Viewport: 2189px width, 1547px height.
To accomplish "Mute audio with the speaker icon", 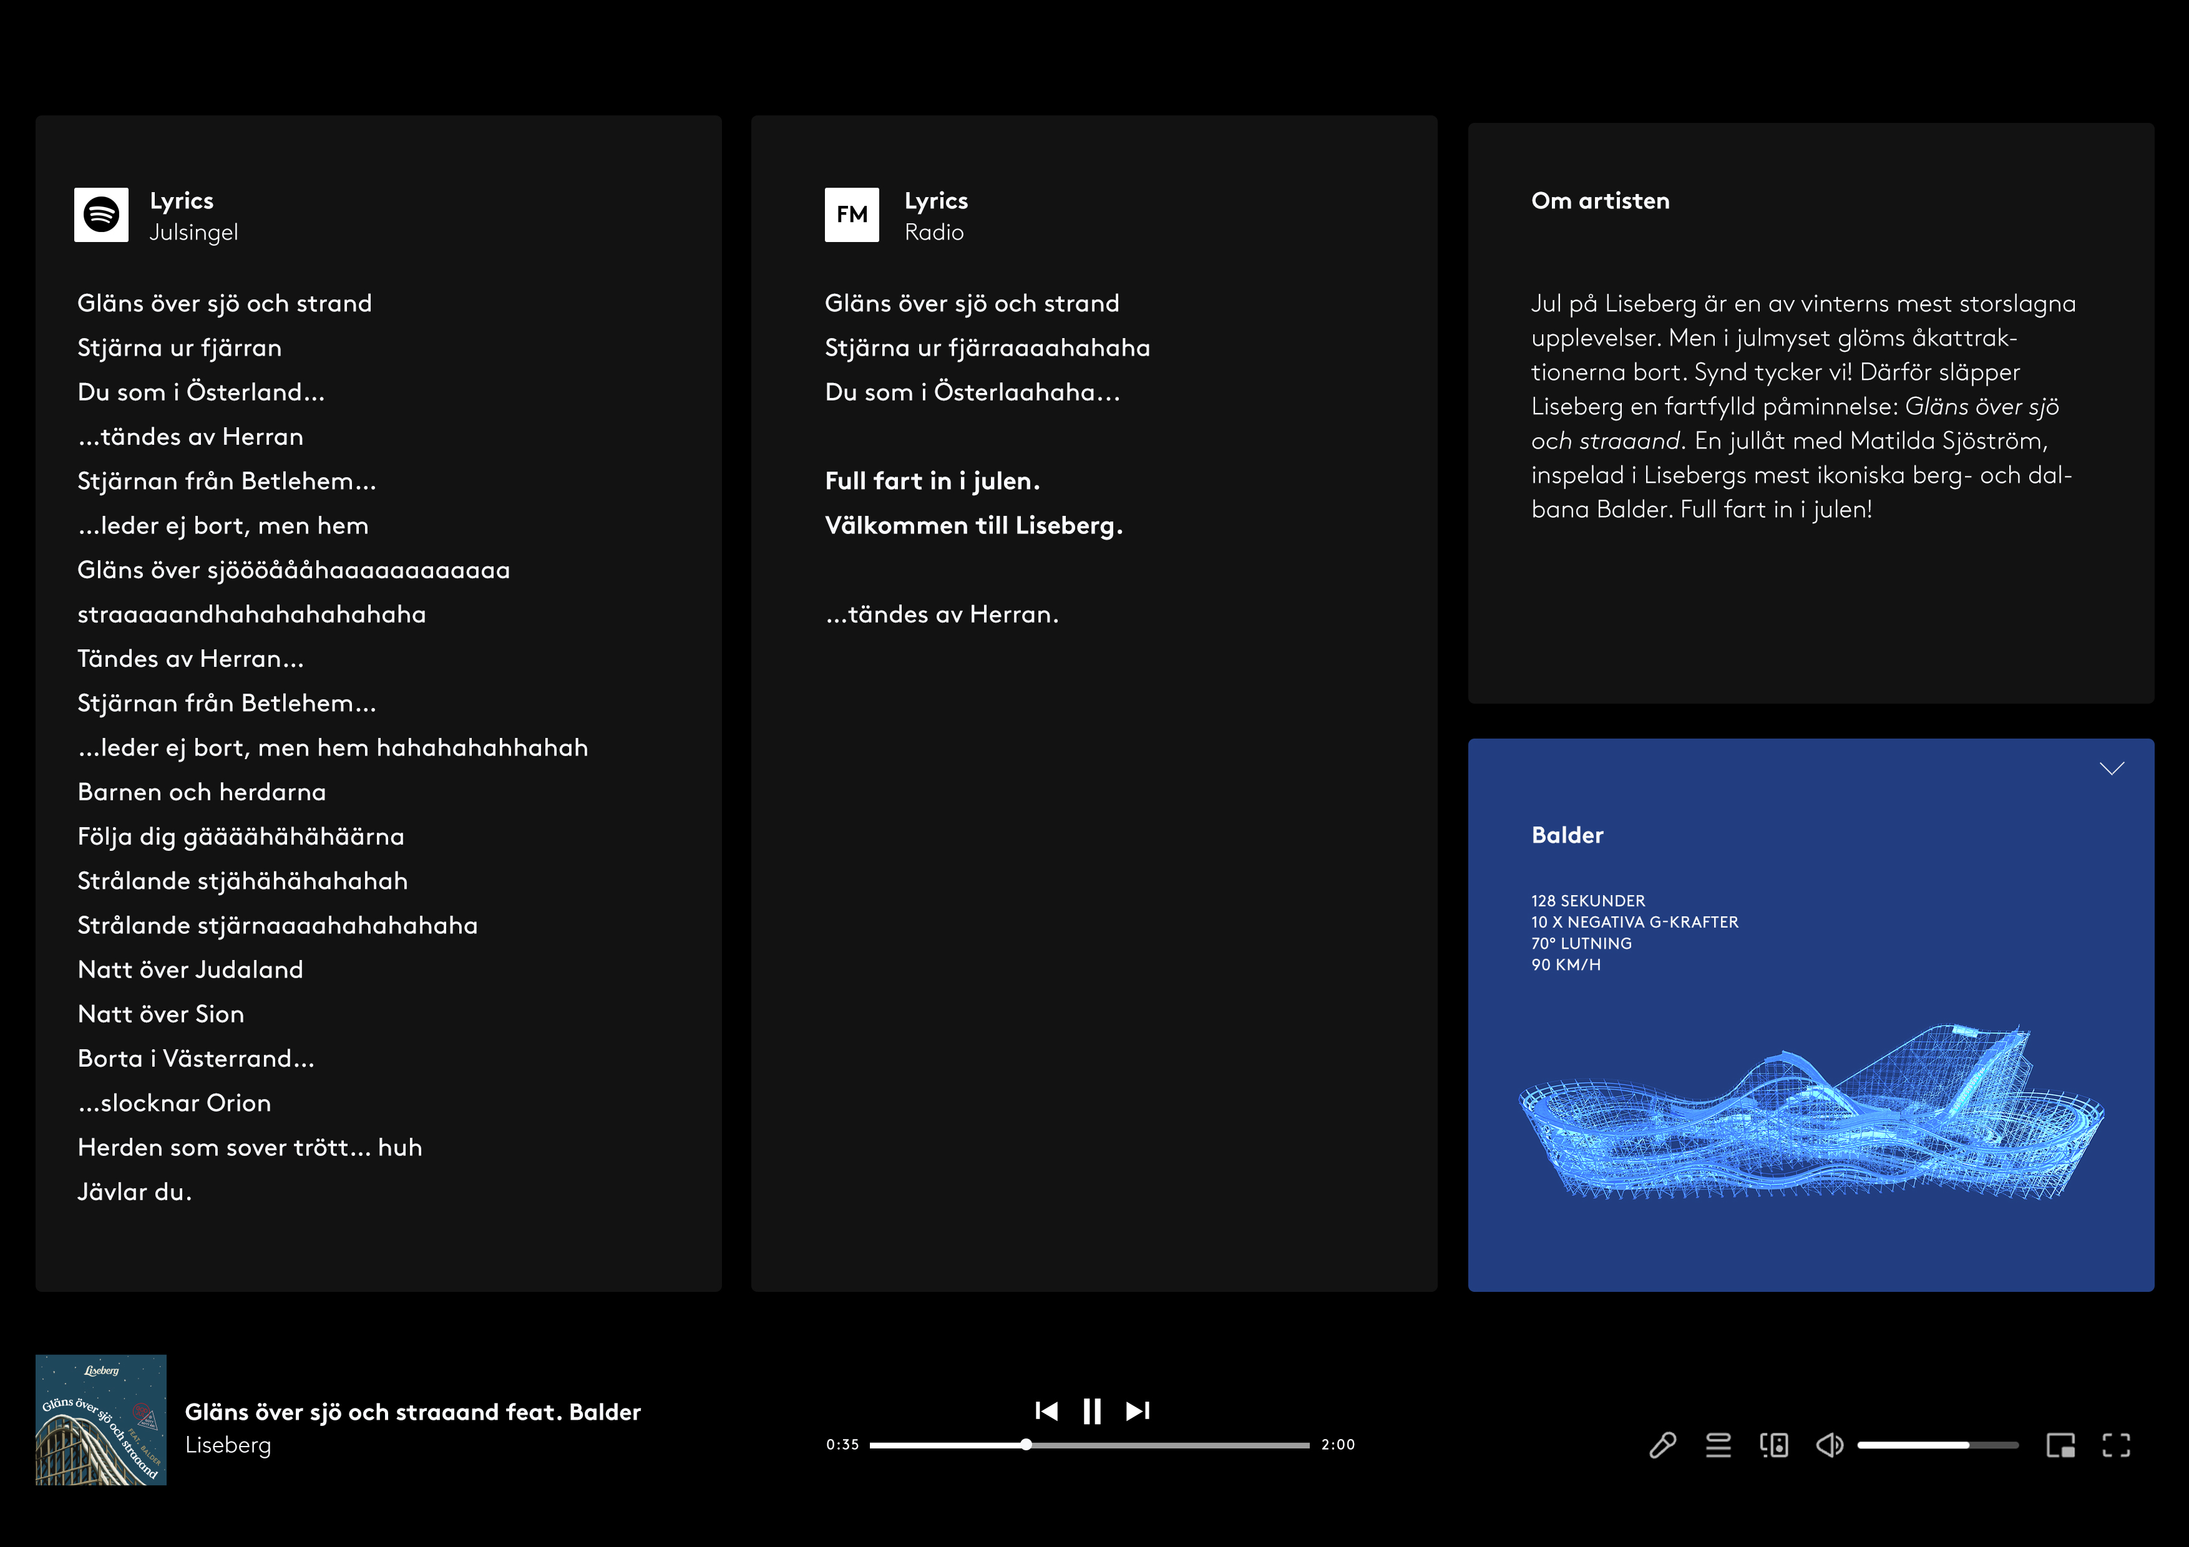I will [x=1828, y=1445].
